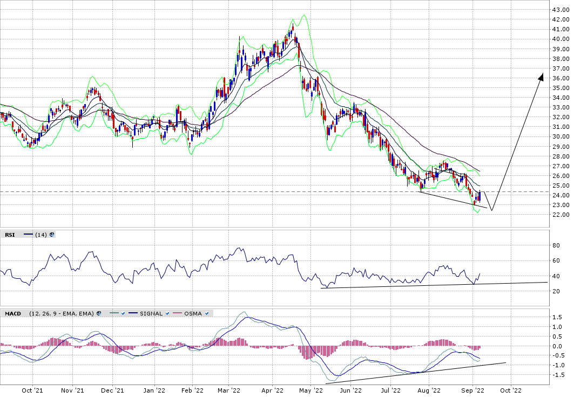574x398 pixels.
Task: Click the RSI 80 level axis label
Action: [555, 245]
